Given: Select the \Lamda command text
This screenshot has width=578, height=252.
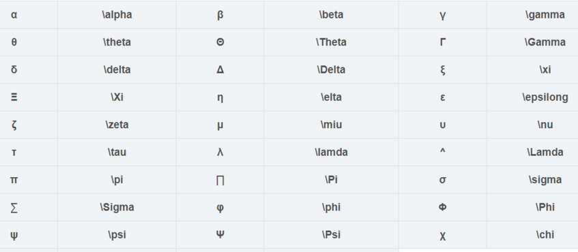Looking at the screenshot, I should 545,152.
